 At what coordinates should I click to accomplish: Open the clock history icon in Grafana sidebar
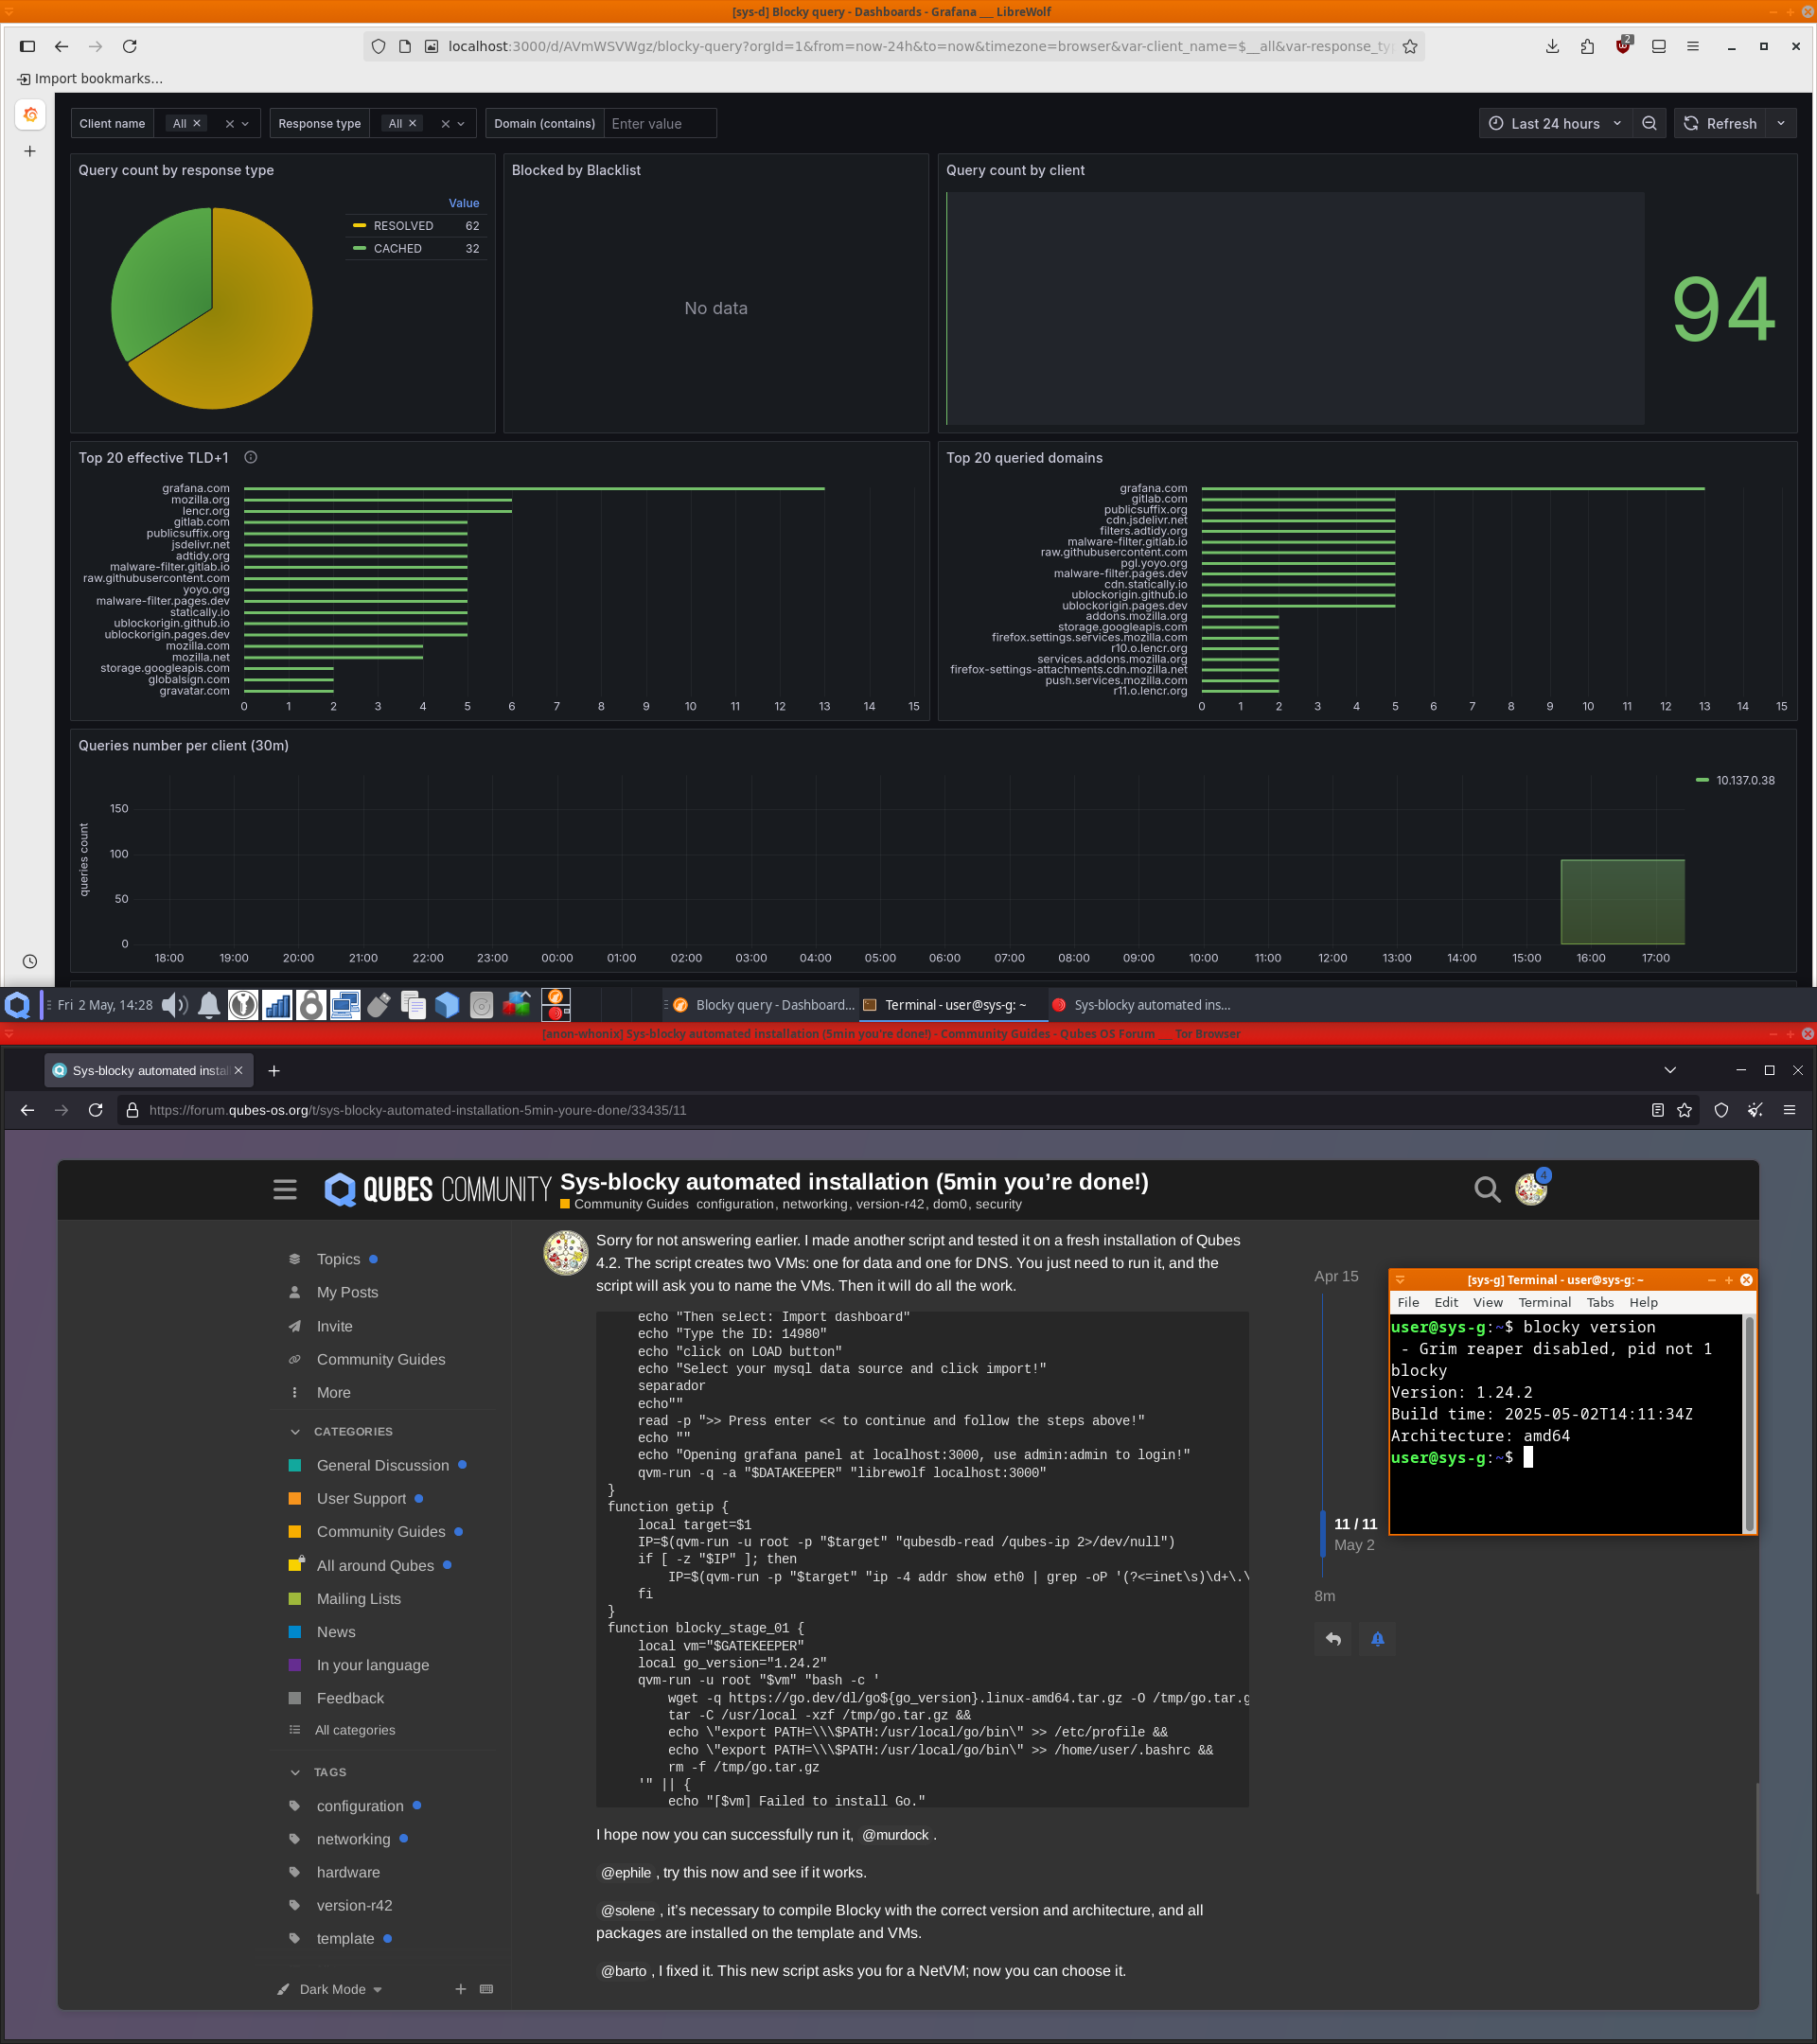click(30, 961)
